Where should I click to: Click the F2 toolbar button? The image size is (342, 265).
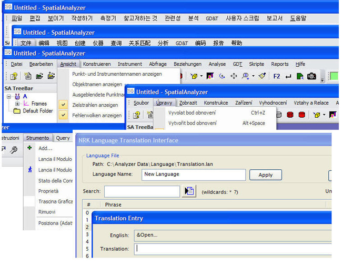[277, 76]
